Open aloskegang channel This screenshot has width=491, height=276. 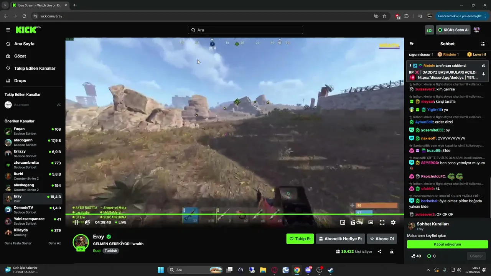pyautogui.click(x=33, y=187)
